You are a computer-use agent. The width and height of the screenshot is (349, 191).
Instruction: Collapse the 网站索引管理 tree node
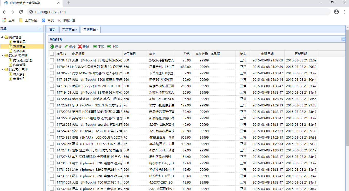click(x=2, y=69)
